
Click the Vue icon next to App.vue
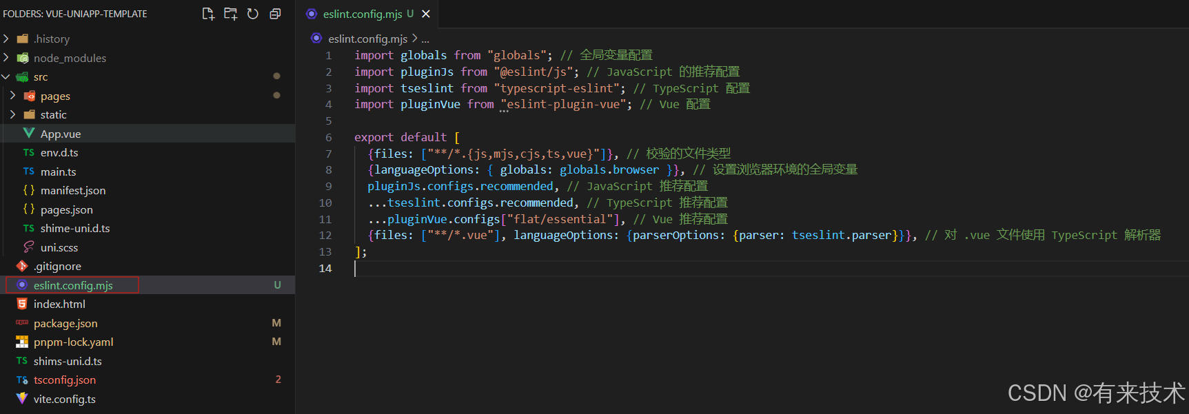[x=29, y=133]
